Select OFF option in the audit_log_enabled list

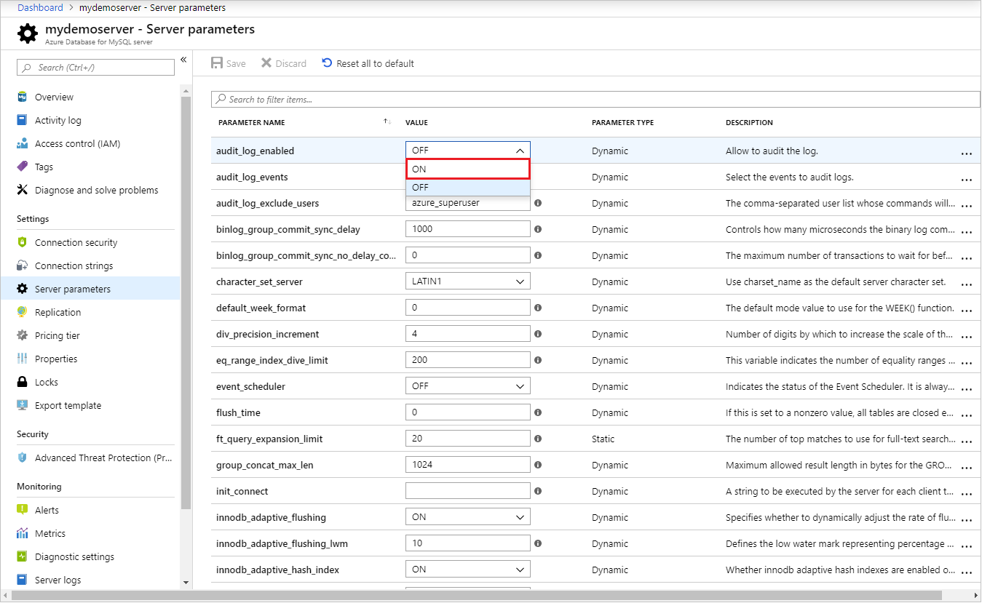pos(468,187)
